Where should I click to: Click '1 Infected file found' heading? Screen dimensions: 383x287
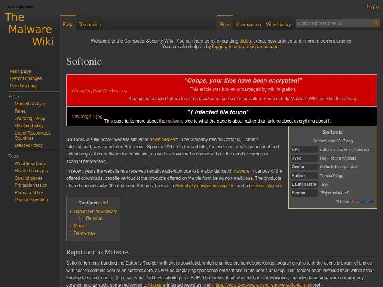point(218,112)
